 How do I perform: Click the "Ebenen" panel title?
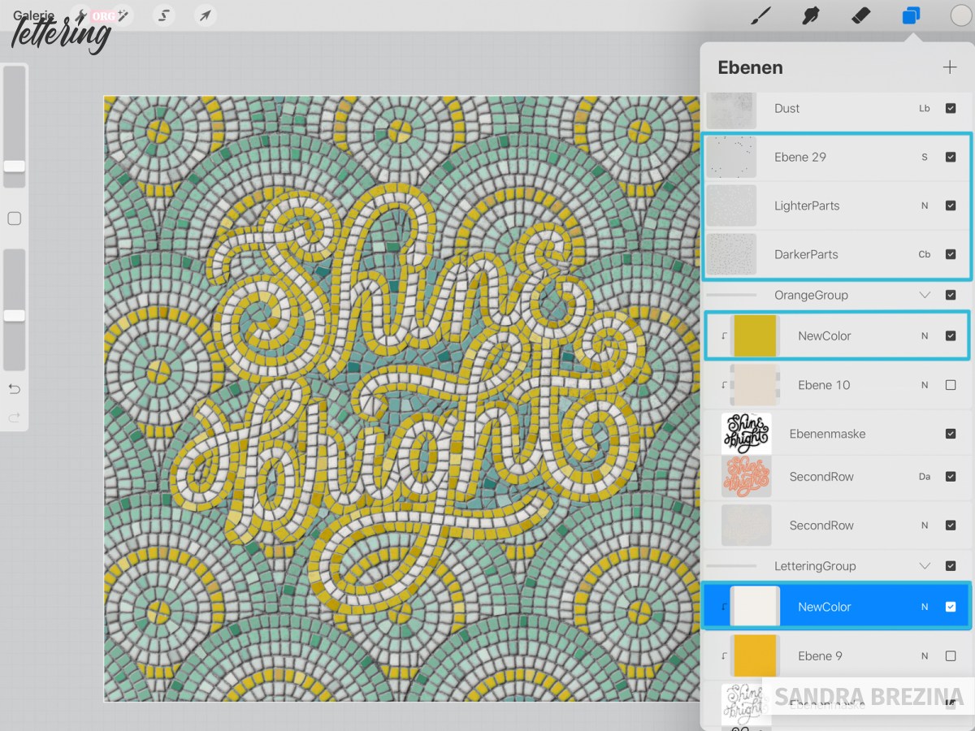tap(750, 67)
